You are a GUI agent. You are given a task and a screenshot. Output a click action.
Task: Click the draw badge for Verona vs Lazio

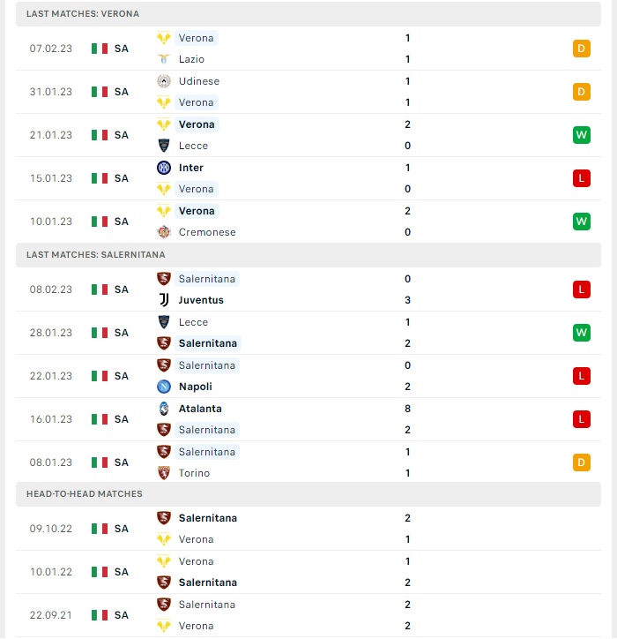[581, 49]
